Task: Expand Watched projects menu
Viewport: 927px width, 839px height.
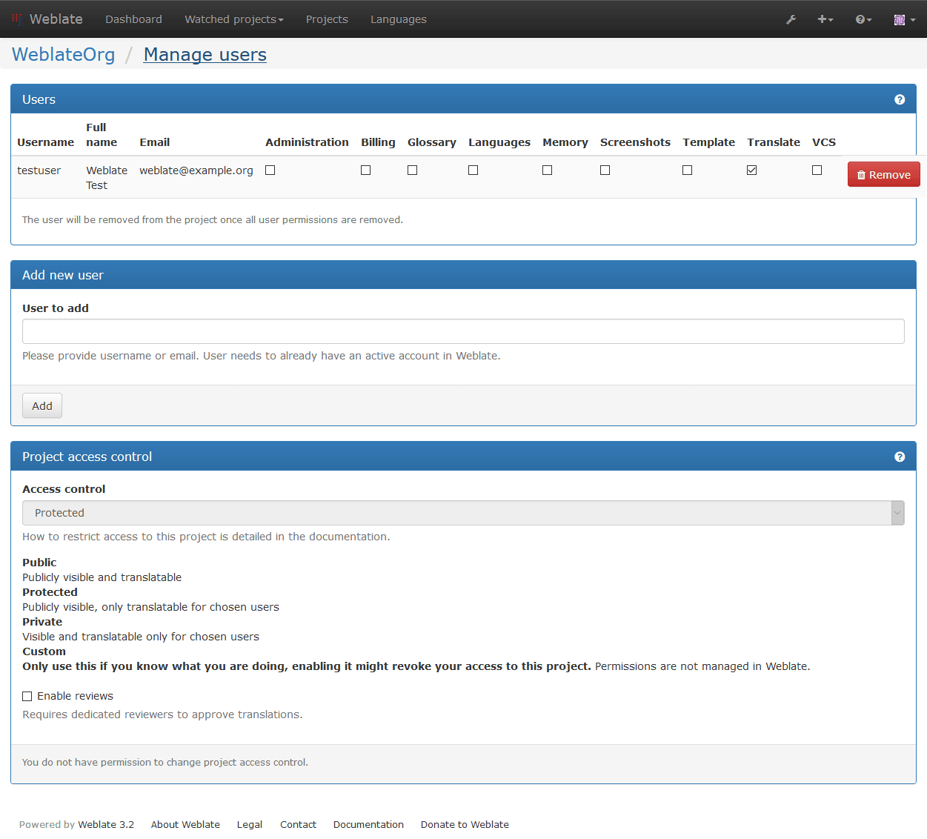Action: click(234, 19)
